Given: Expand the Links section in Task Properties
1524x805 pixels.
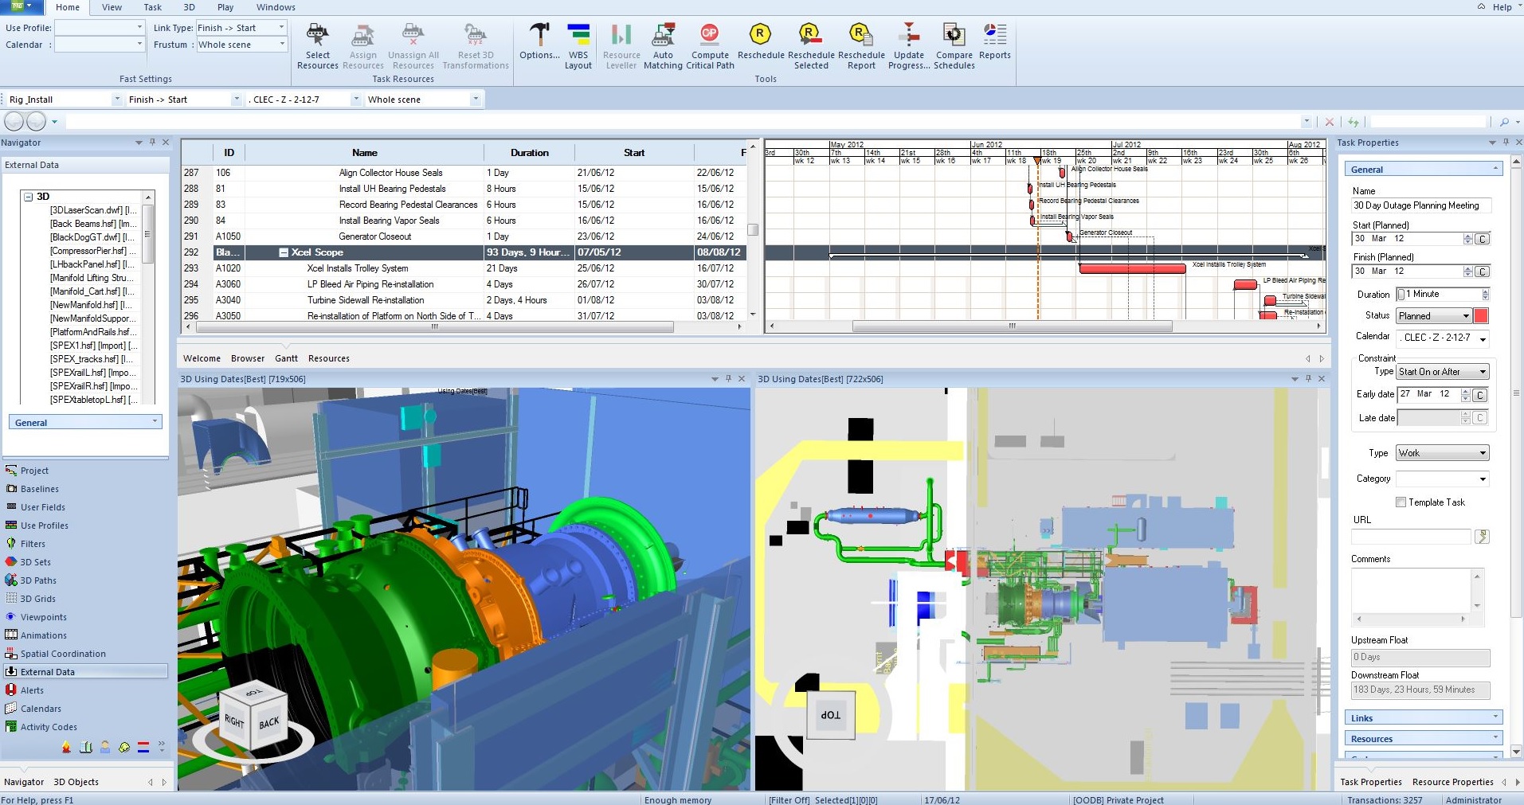Looking at the screenshot, I should [1423, 718].
